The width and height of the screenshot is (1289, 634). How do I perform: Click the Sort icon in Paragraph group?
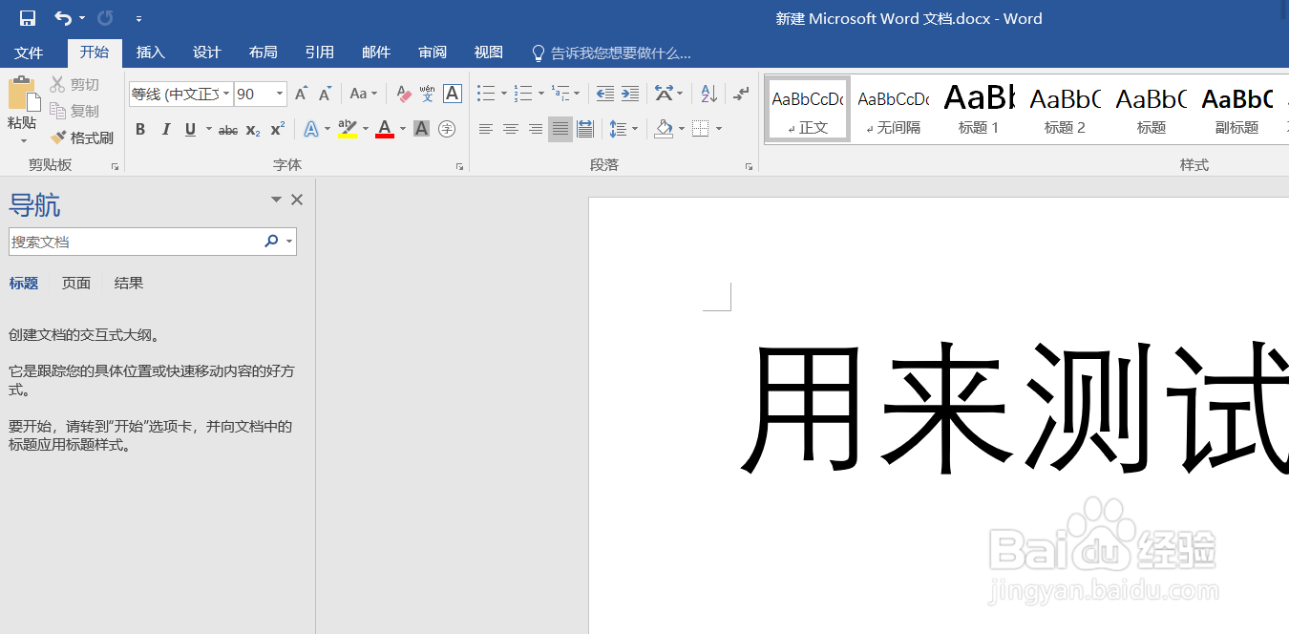(x=708, y=94)
